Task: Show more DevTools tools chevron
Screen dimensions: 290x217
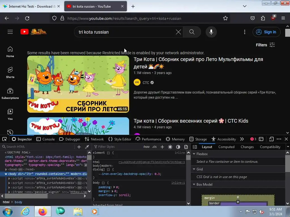Action: coord(242,139)
